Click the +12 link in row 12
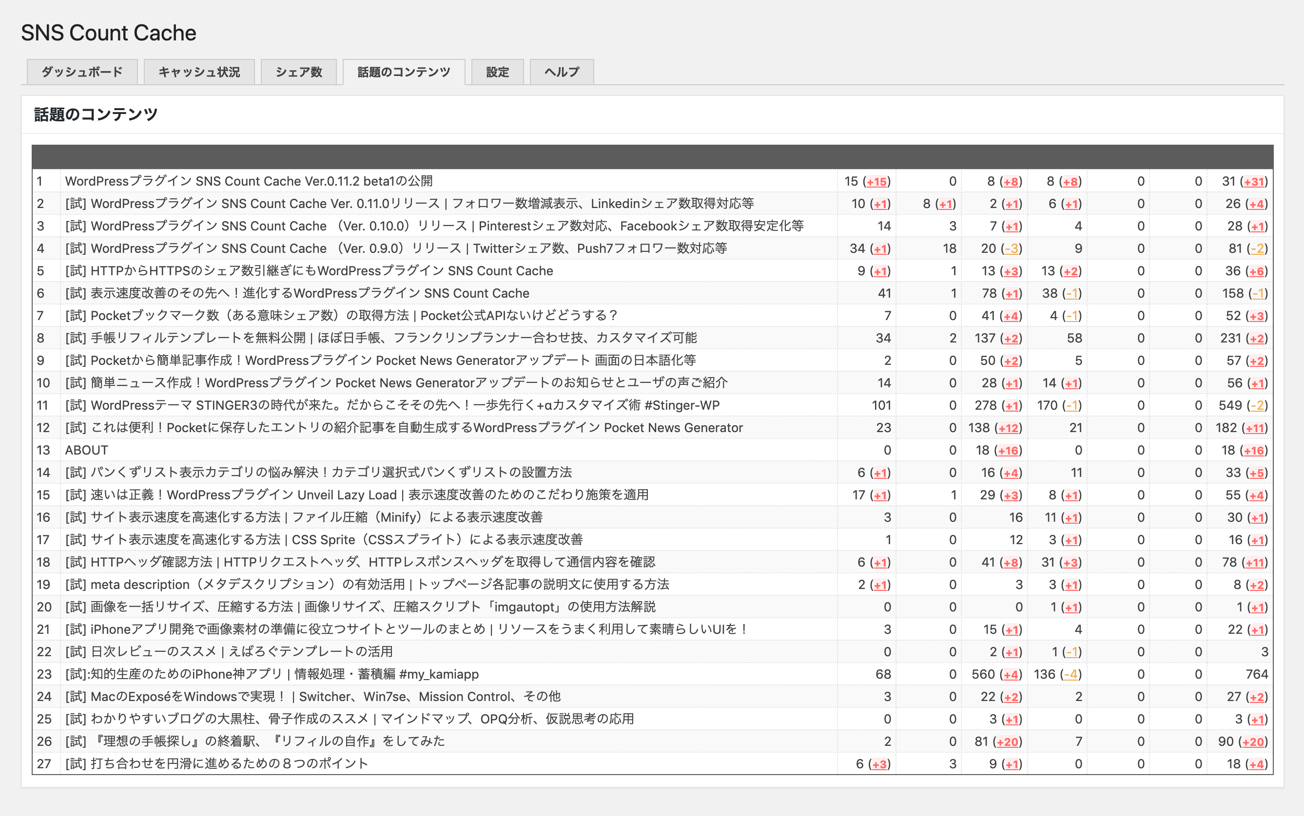The width and height of the screenshot is (1304, 816). tap(1008, 428)
